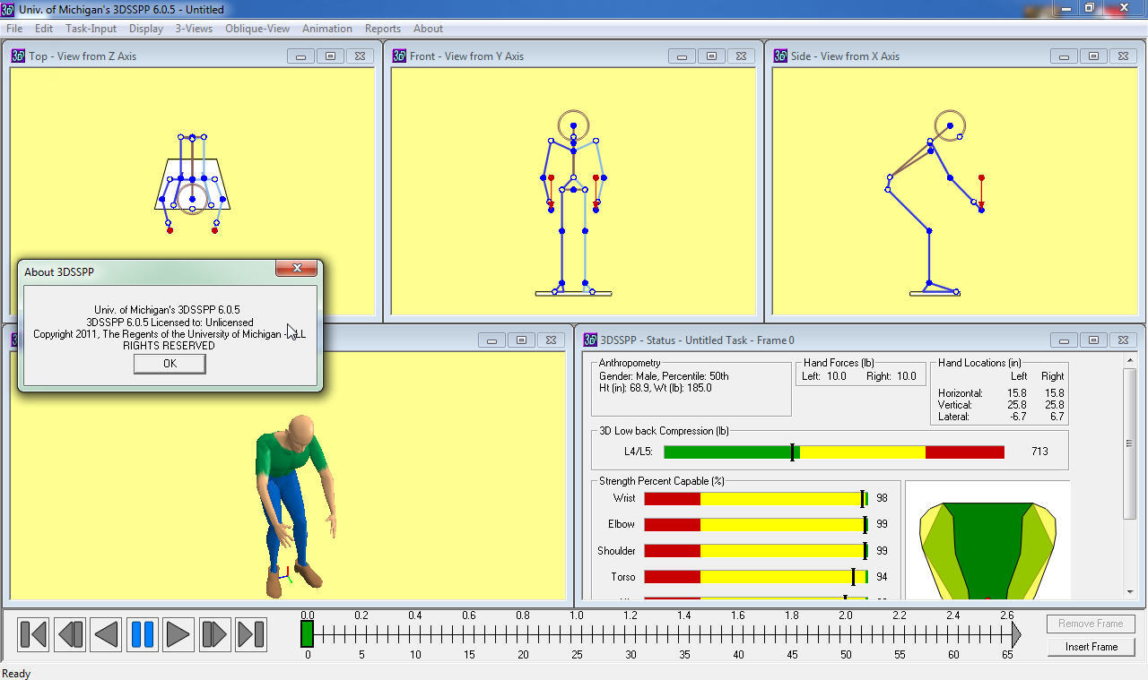Jump to the first animation frame
Screen dimensions: 1148x680
33,634
